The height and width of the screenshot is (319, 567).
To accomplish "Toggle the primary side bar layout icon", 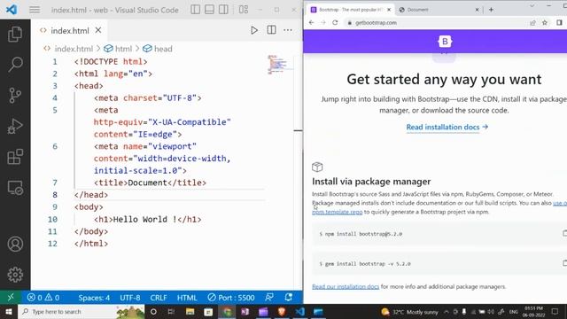I will [x=195, y=10].
